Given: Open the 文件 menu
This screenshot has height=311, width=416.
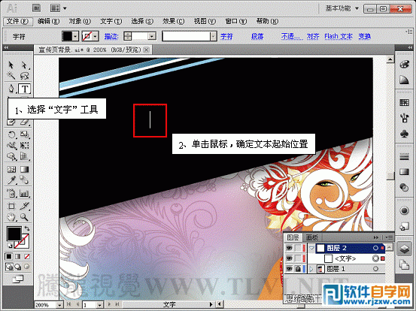Looking at the screenshot, I should point(17,21).
